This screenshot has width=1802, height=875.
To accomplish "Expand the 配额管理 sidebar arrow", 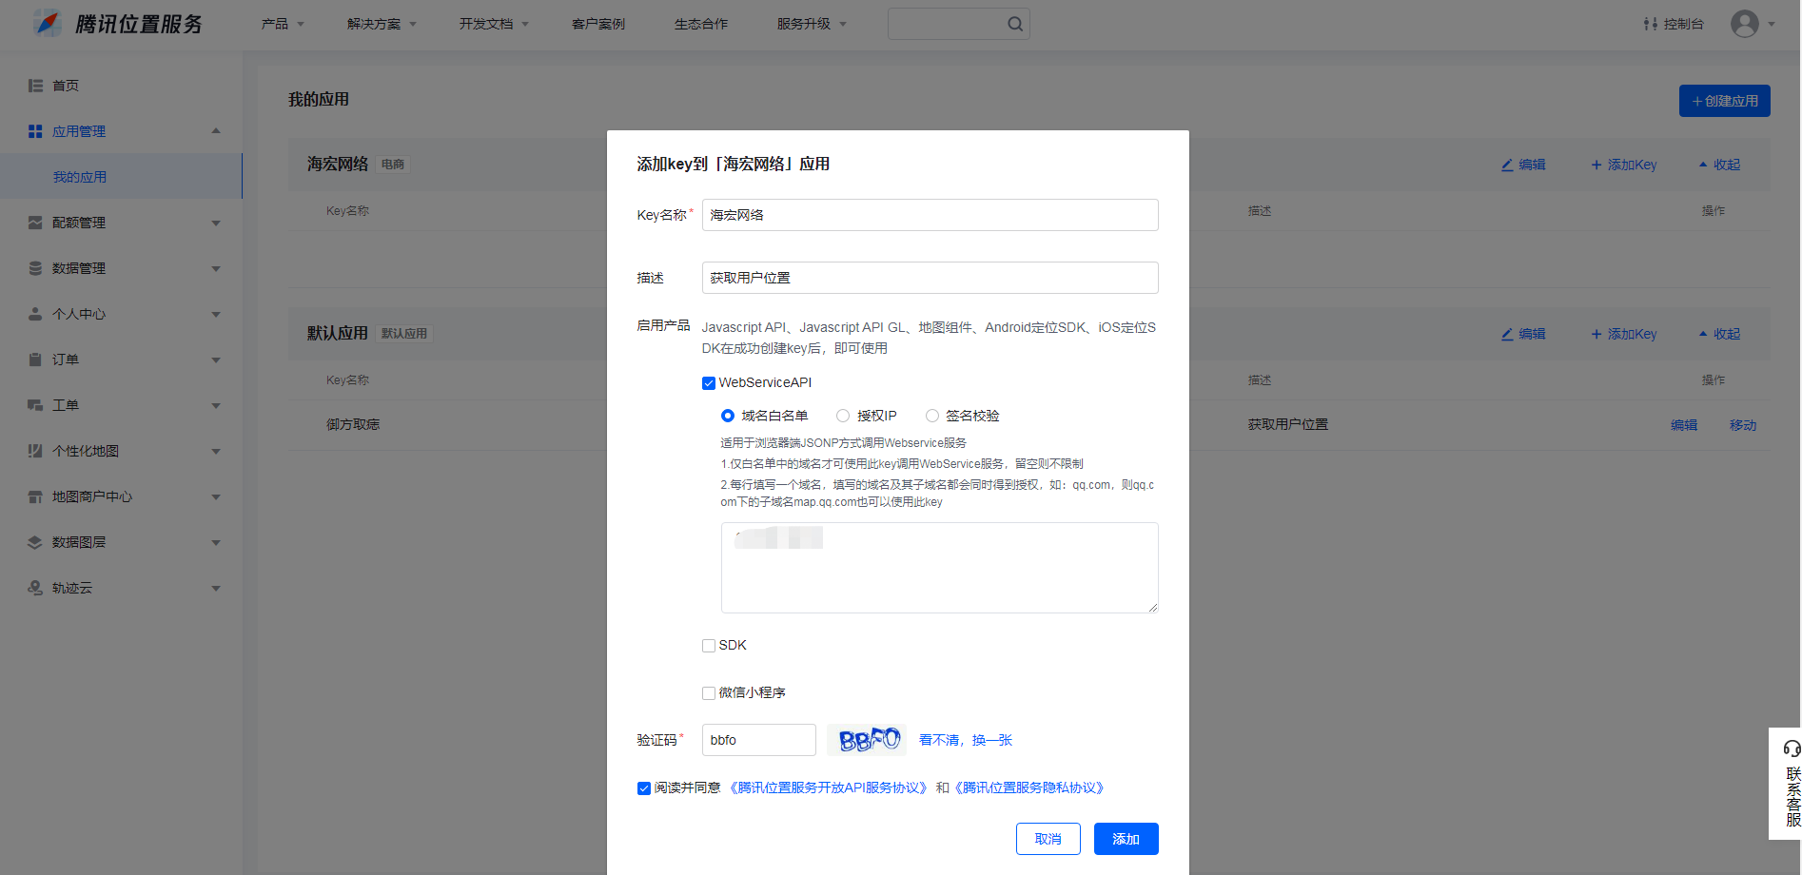I will (216, 224).
